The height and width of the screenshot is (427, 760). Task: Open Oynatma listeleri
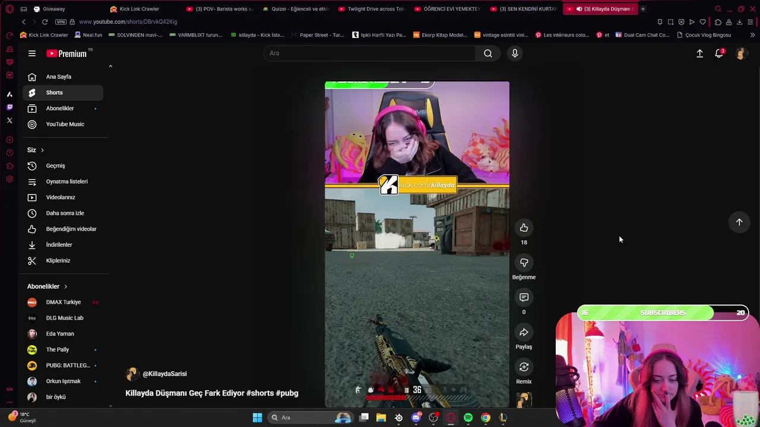[x=63, y=181]
